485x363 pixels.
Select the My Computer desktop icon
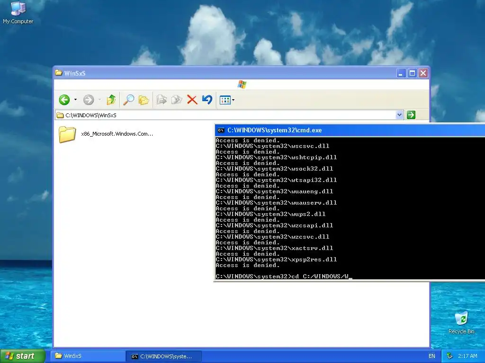click(18, 13)
